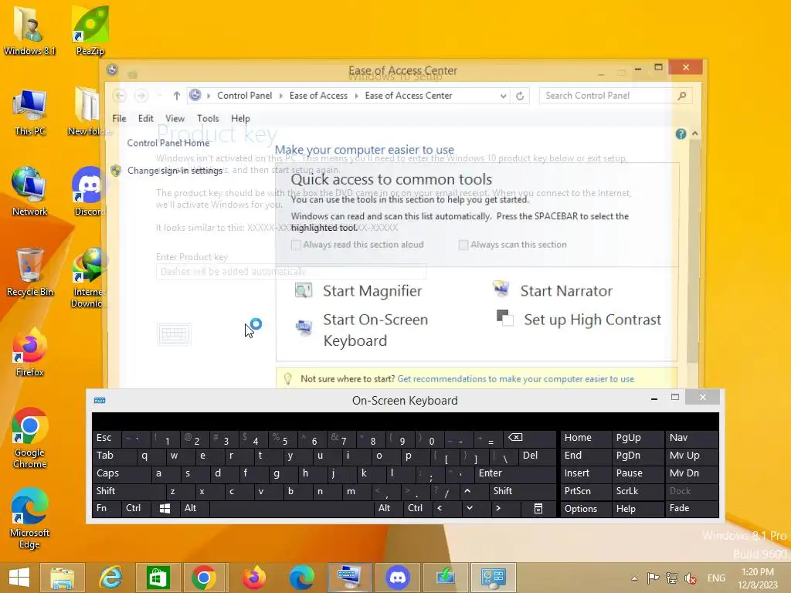Click Start On-Screen Keyboard
This screenshot has height=593, width=791.
362,330
